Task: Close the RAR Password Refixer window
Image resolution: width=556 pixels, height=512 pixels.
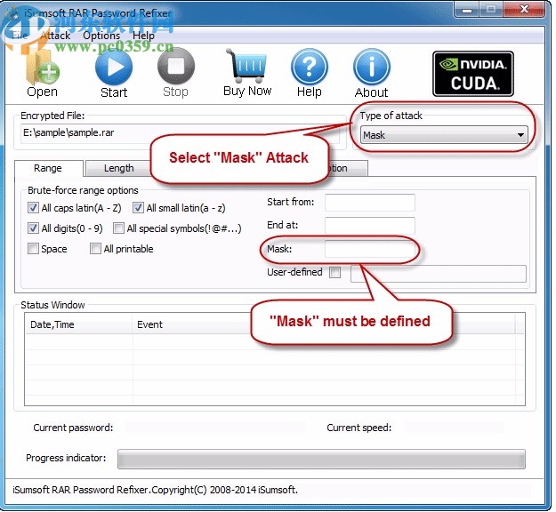Action: (x=524, y=9)
